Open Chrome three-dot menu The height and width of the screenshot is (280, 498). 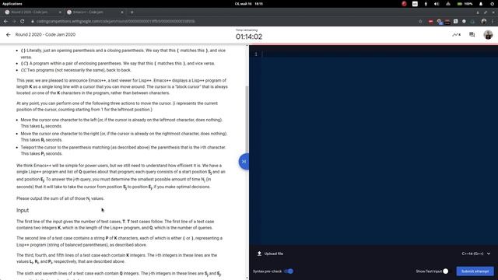493,21
